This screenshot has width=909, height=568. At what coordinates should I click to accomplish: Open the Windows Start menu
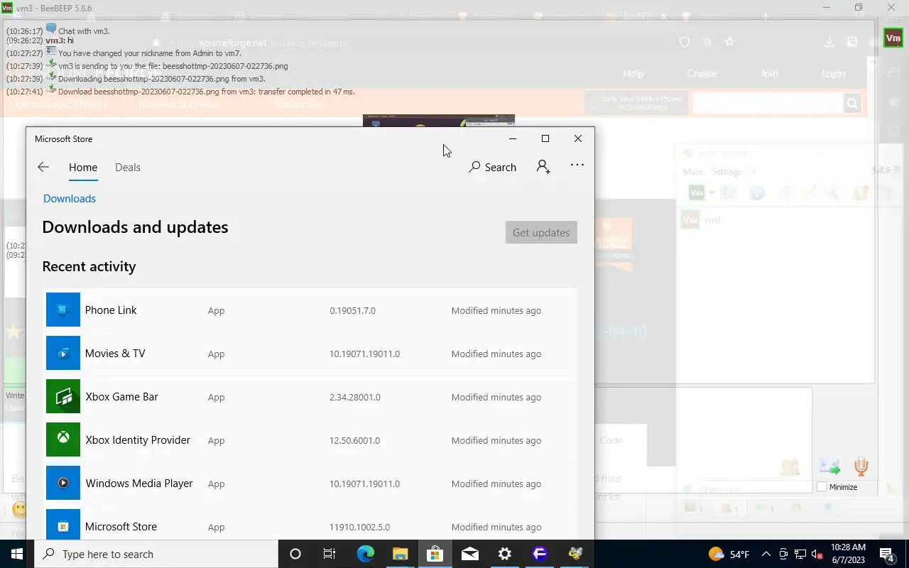pos(17,554)
